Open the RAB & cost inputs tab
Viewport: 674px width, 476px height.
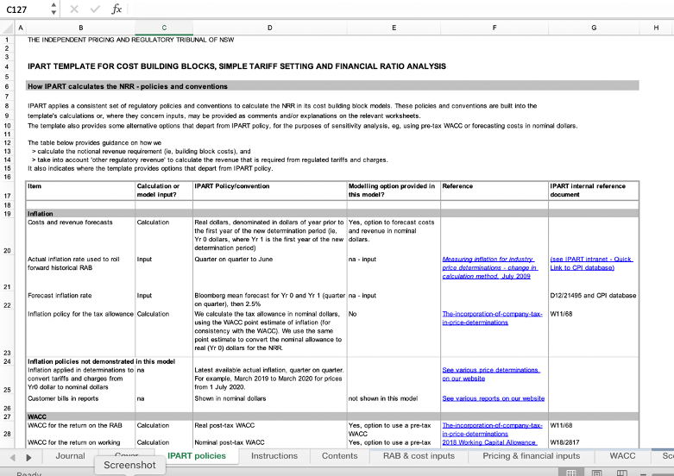419,455
